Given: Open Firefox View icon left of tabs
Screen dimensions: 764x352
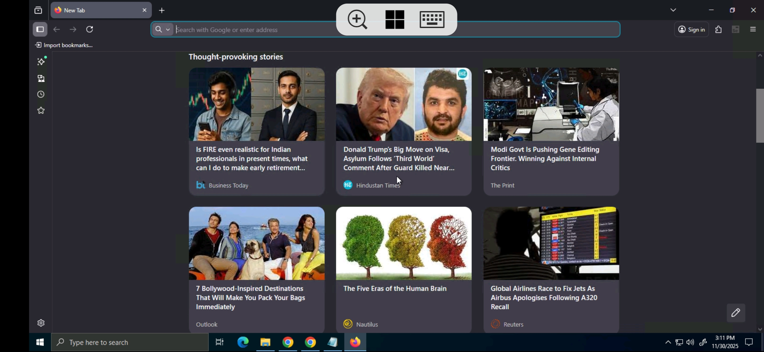Looking at the screenshot, I should pos(38,10).
